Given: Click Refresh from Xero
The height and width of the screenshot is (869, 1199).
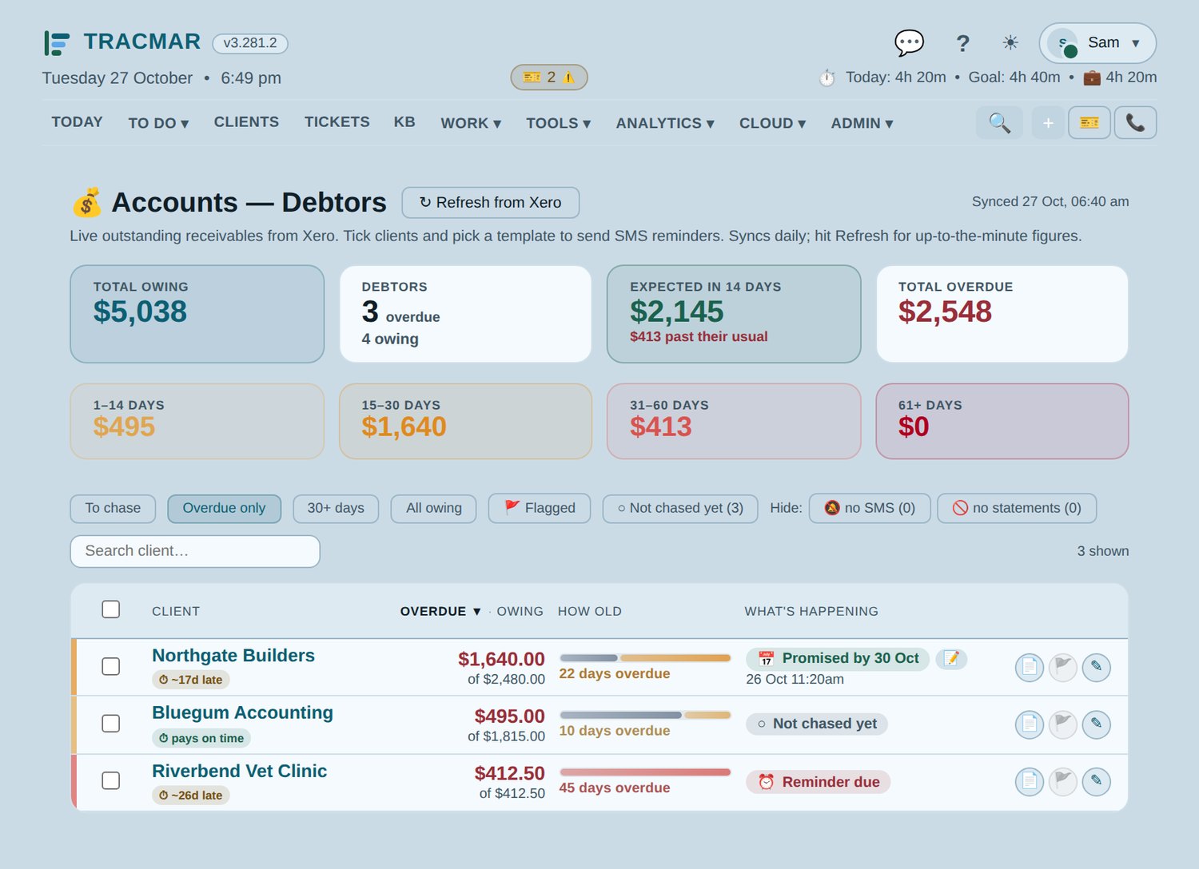Looking at the screenshot, I should click(491, 203).
